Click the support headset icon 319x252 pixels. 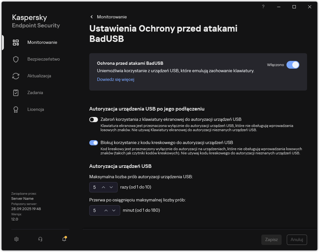point(40,239)
